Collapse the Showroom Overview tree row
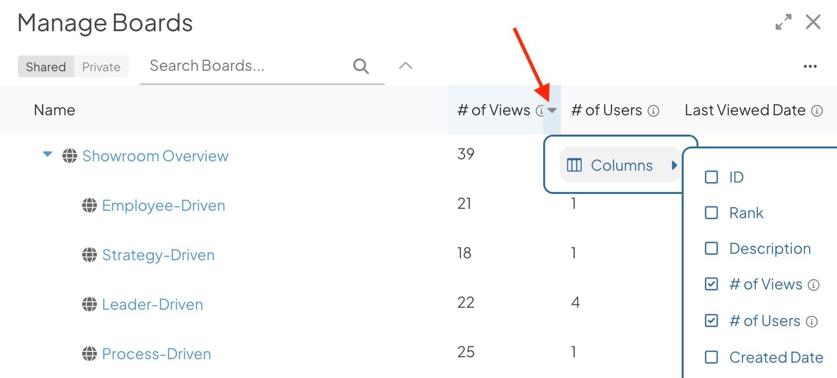 (x=47, y=154)
